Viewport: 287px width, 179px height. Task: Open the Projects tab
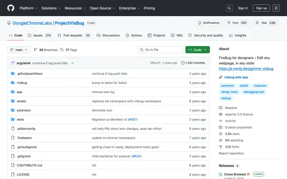click(157, 35)
